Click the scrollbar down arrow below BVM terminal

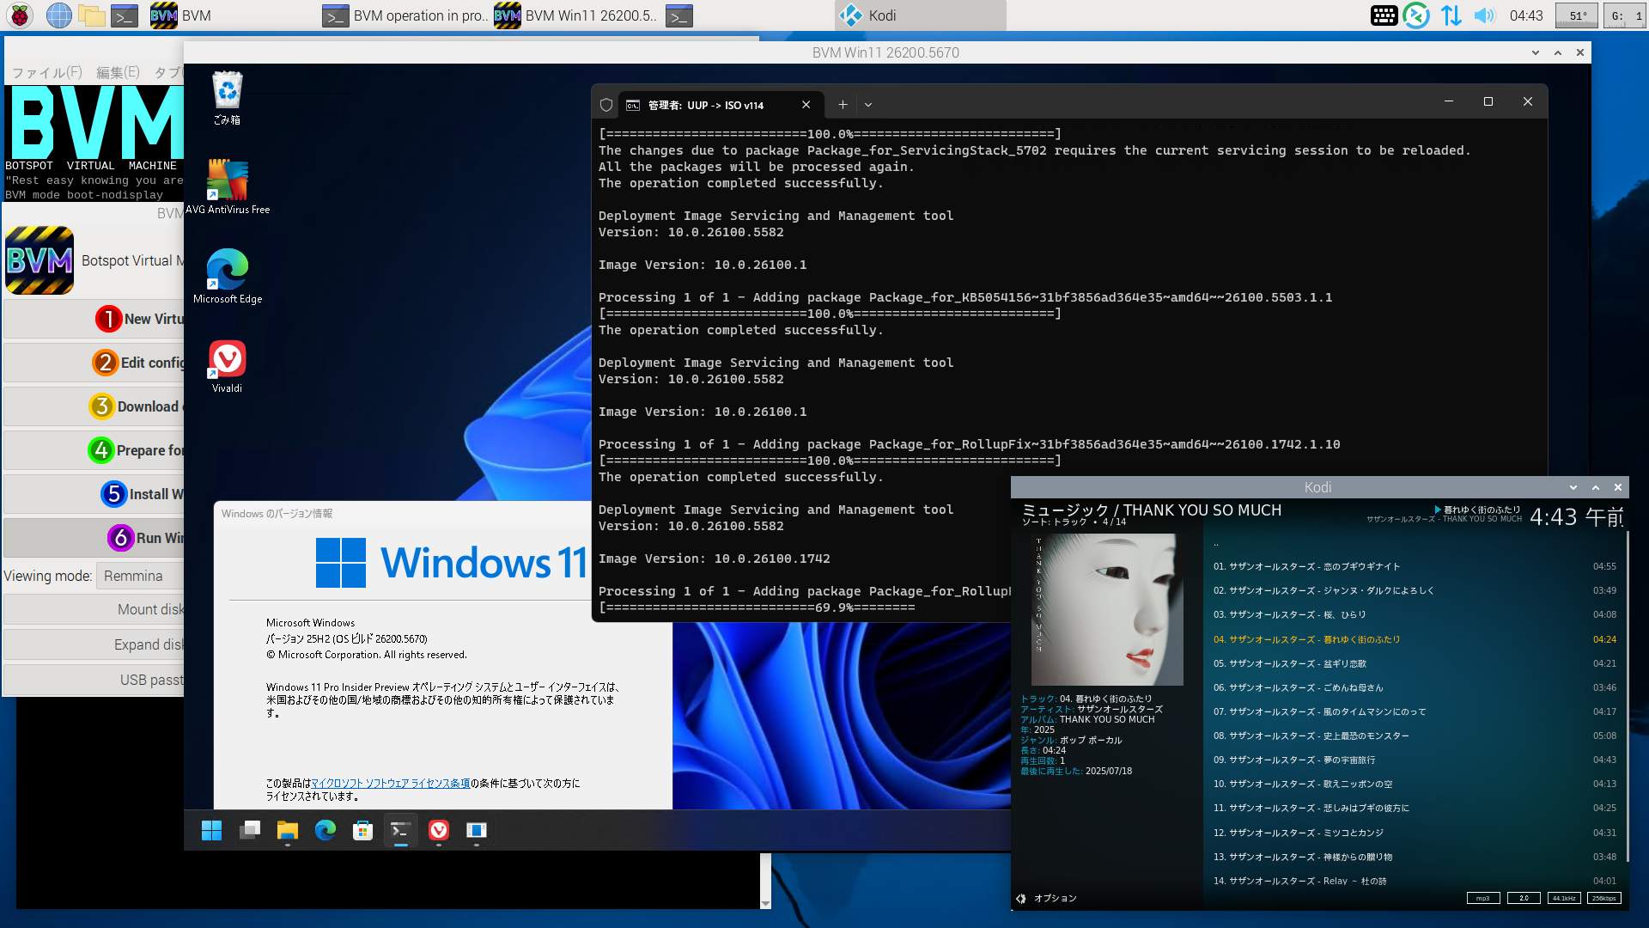click(765, 903)
